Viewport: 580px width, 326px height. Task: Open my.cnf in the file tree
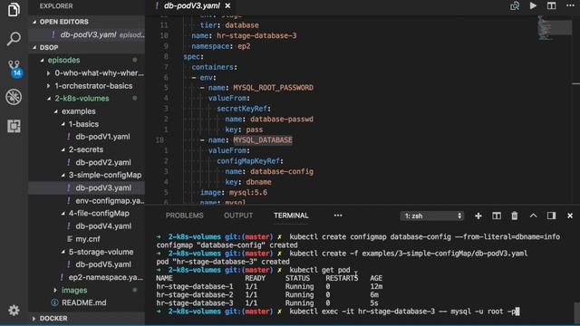pos(88,239)
